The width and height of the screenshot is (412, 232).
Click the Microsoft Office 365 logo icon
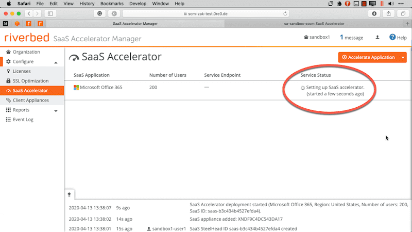point(76,88)
